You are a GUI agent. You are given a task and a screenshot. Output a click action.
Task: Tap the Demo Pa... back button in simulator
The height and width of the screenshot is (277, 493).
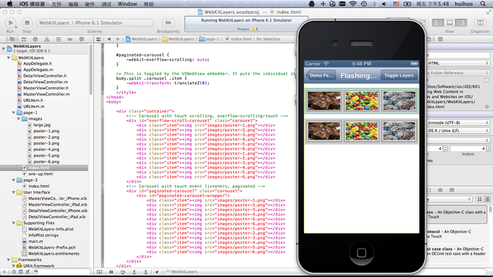(320, 76)
